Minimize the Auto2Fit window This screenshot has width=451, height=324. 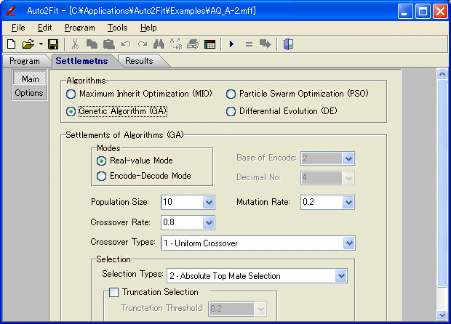coord(405,12)
